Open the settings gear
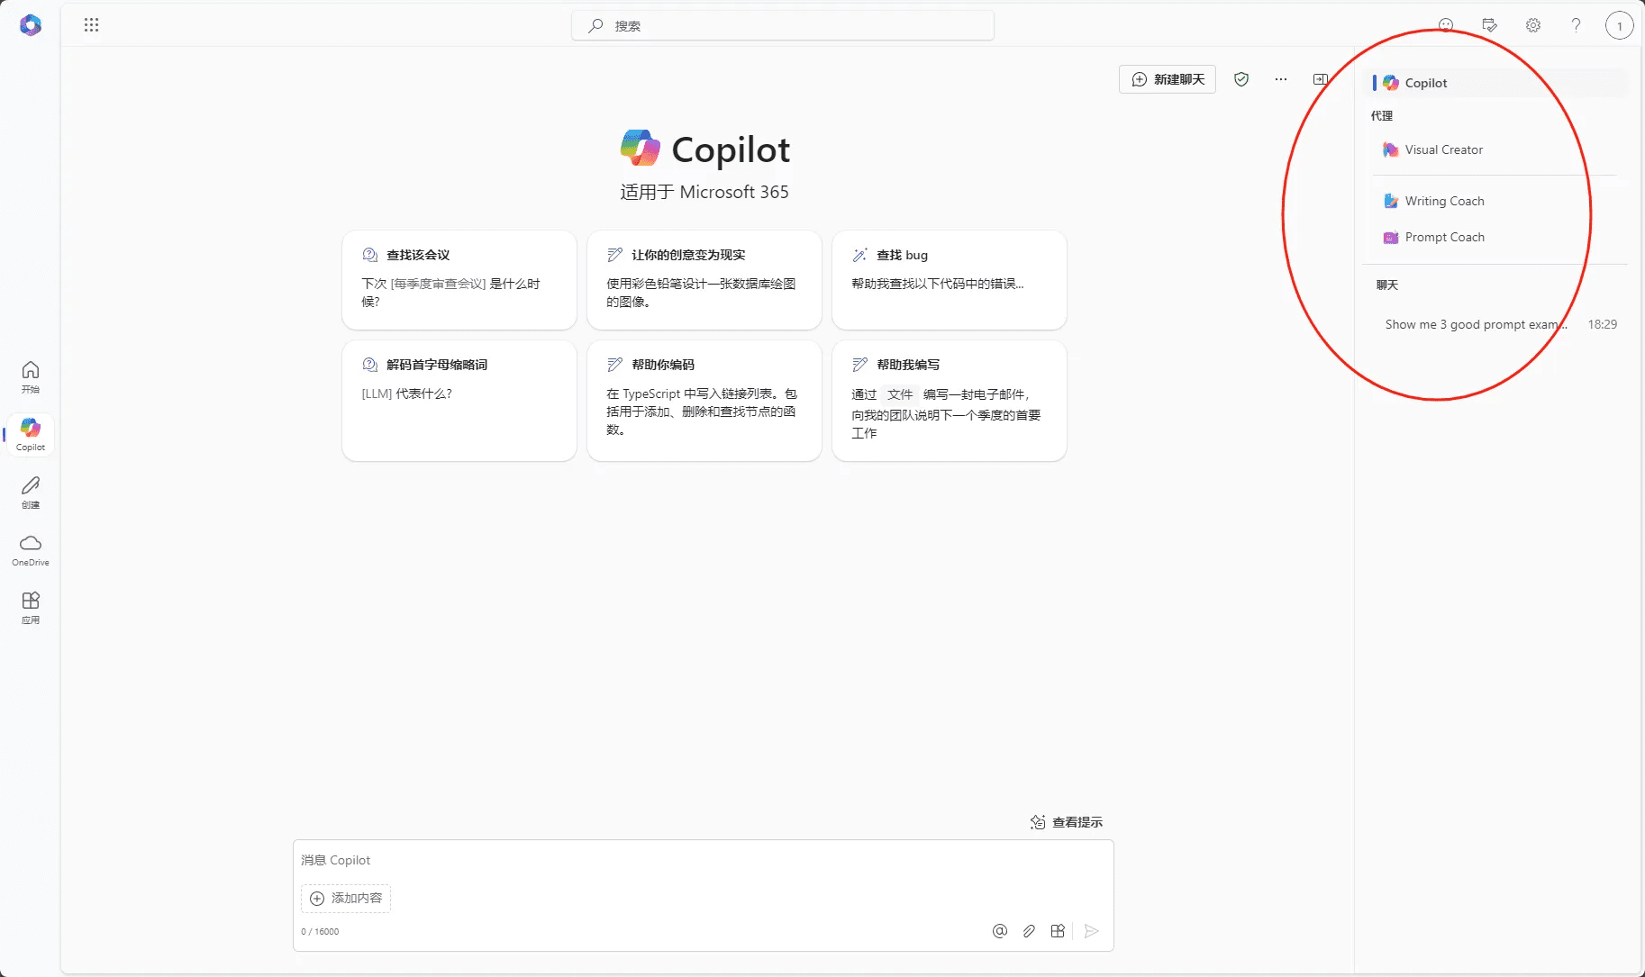Screen dimensions: 1645x977 (x=1532, y=25)
